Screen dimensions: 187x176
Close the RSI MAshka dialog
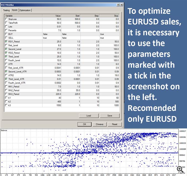coord(121,5)
